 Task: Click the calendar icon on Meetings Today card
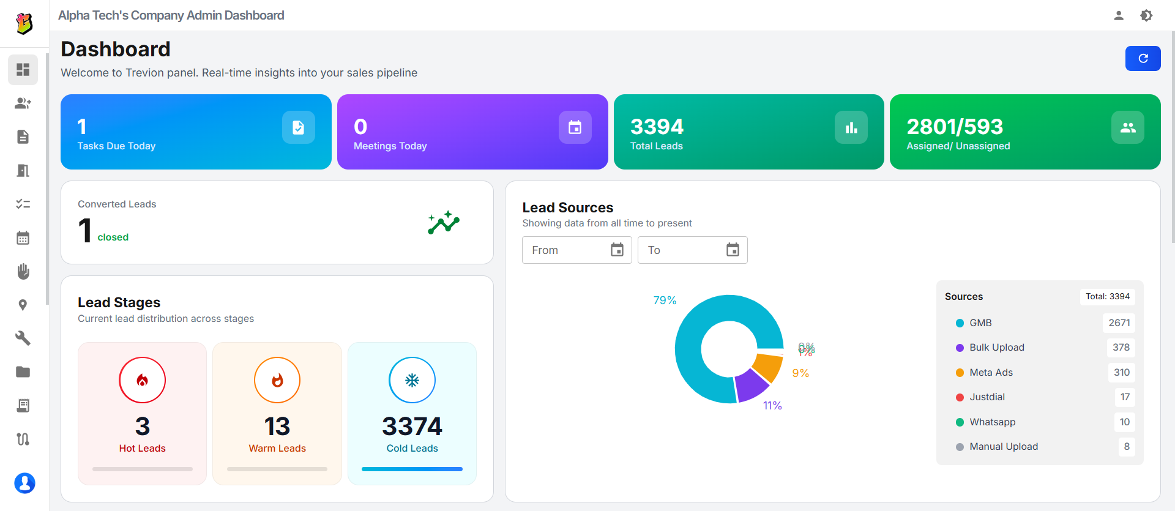point(575,127)
